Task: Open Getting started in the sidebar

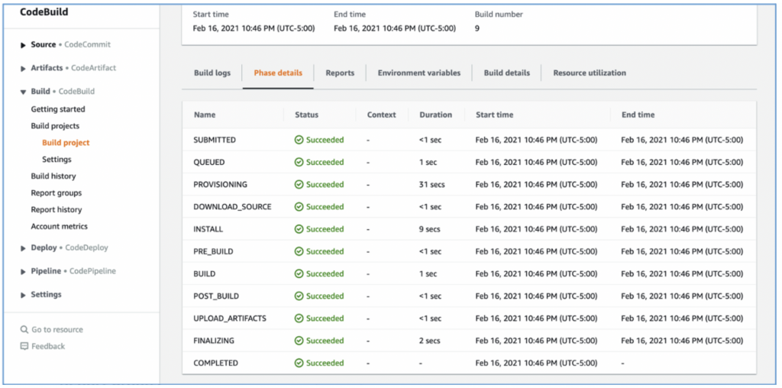Action: pyautogui.click(x=58, y=109)
